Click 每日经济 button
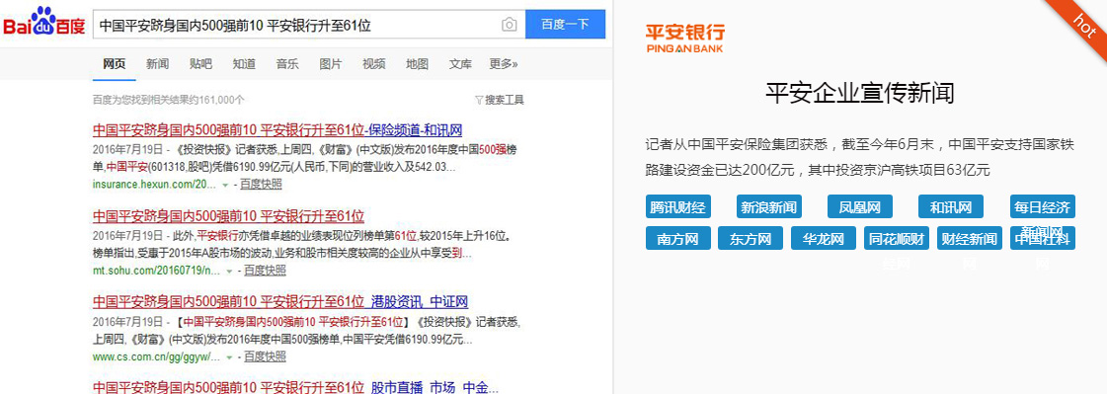Viewport: 1107px width, 394px height. click(1042, 207)
